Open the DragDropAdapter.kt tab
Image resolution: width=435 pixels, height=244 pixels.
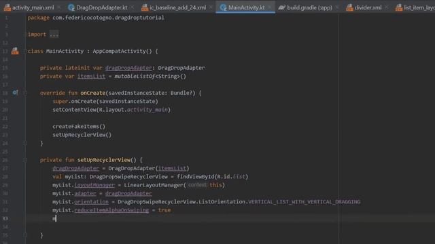101,7
